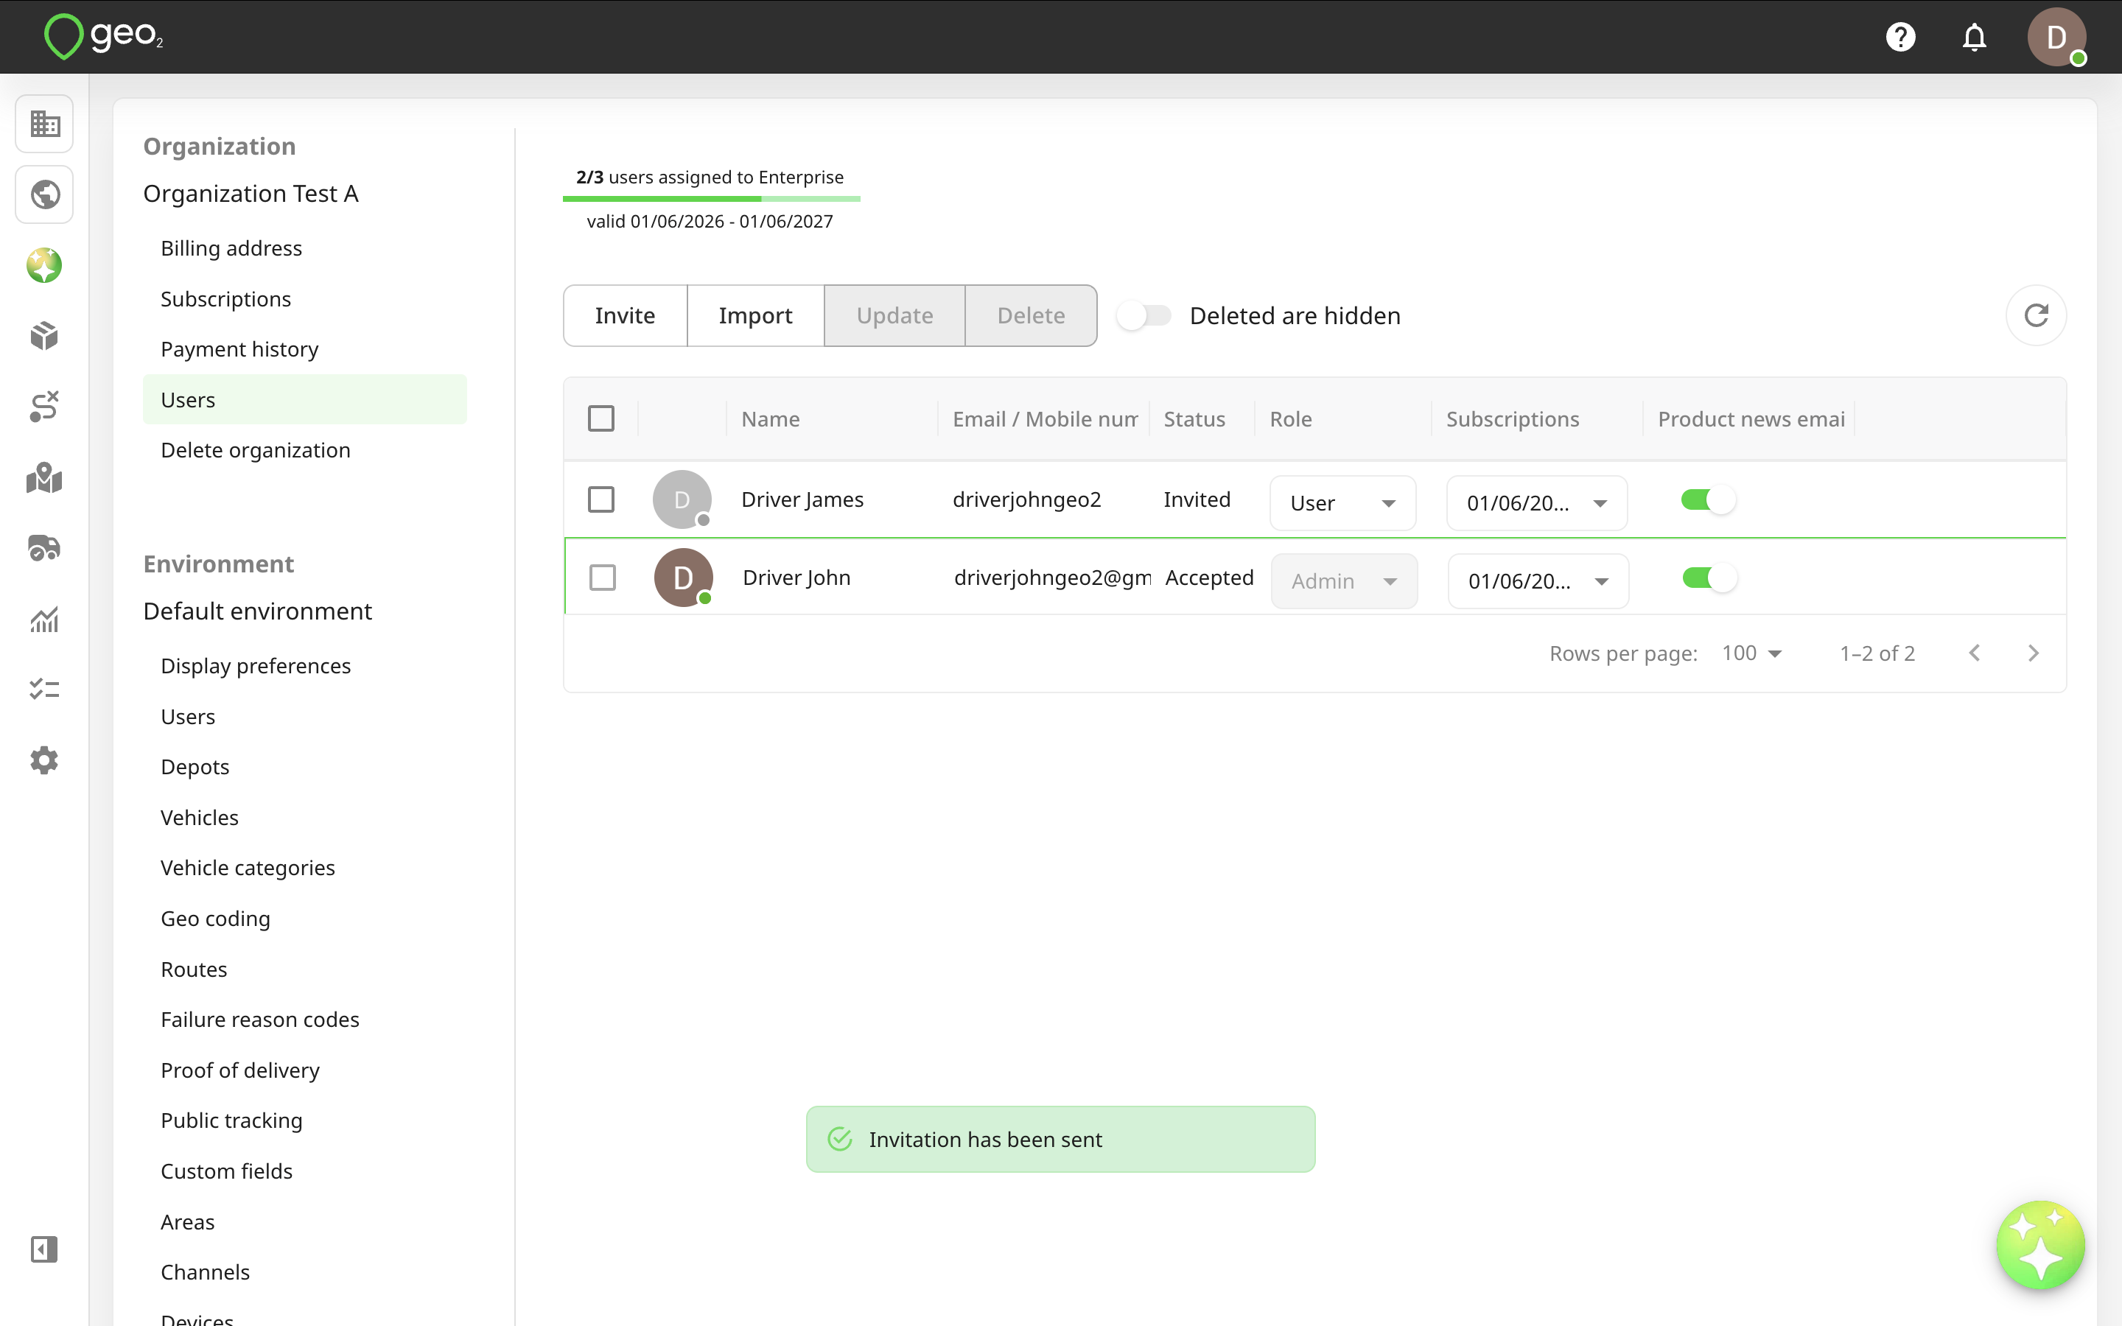Open the green sparkle globe sidebar icon
Viewport: 2122px width, 1326px height.
click(45, 266)
